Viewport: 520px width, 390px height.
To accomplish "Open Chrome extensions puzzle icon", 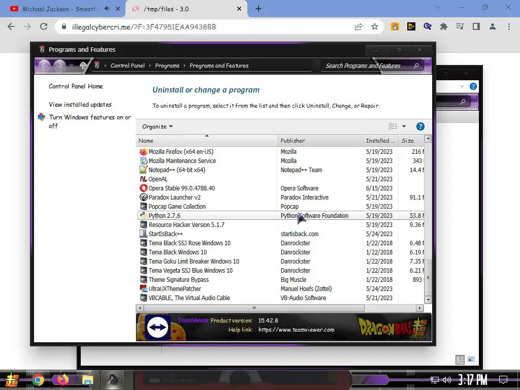I will pyautogui.click(x=444, y=26).
